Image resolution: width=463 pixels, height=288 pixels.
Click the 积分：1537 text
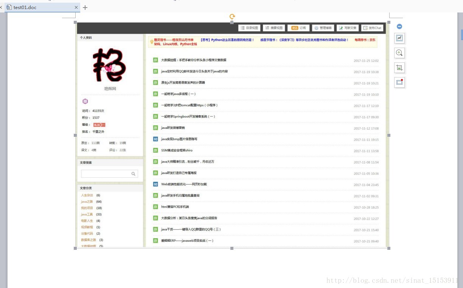(x=91, y=118)
